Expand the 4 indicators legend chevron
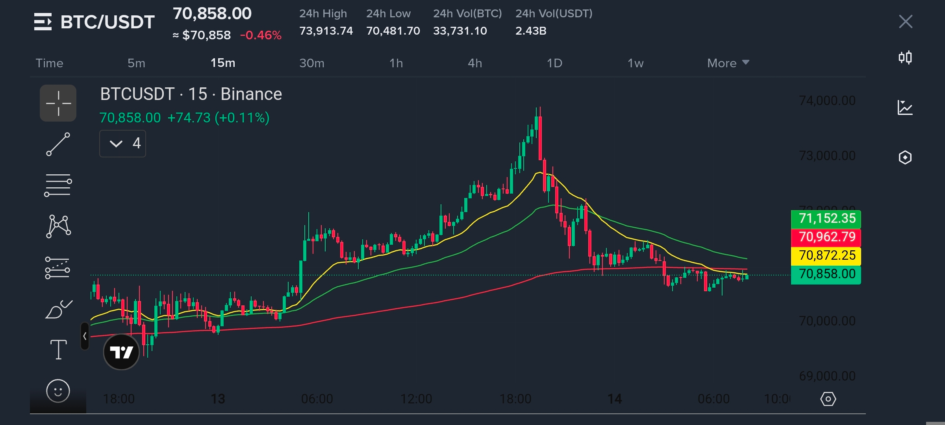 click(116, 144)
